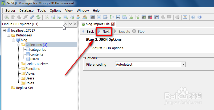Click the green Refresh arrows icon
The width and height of the screenshot is (214, 110).
38,17
